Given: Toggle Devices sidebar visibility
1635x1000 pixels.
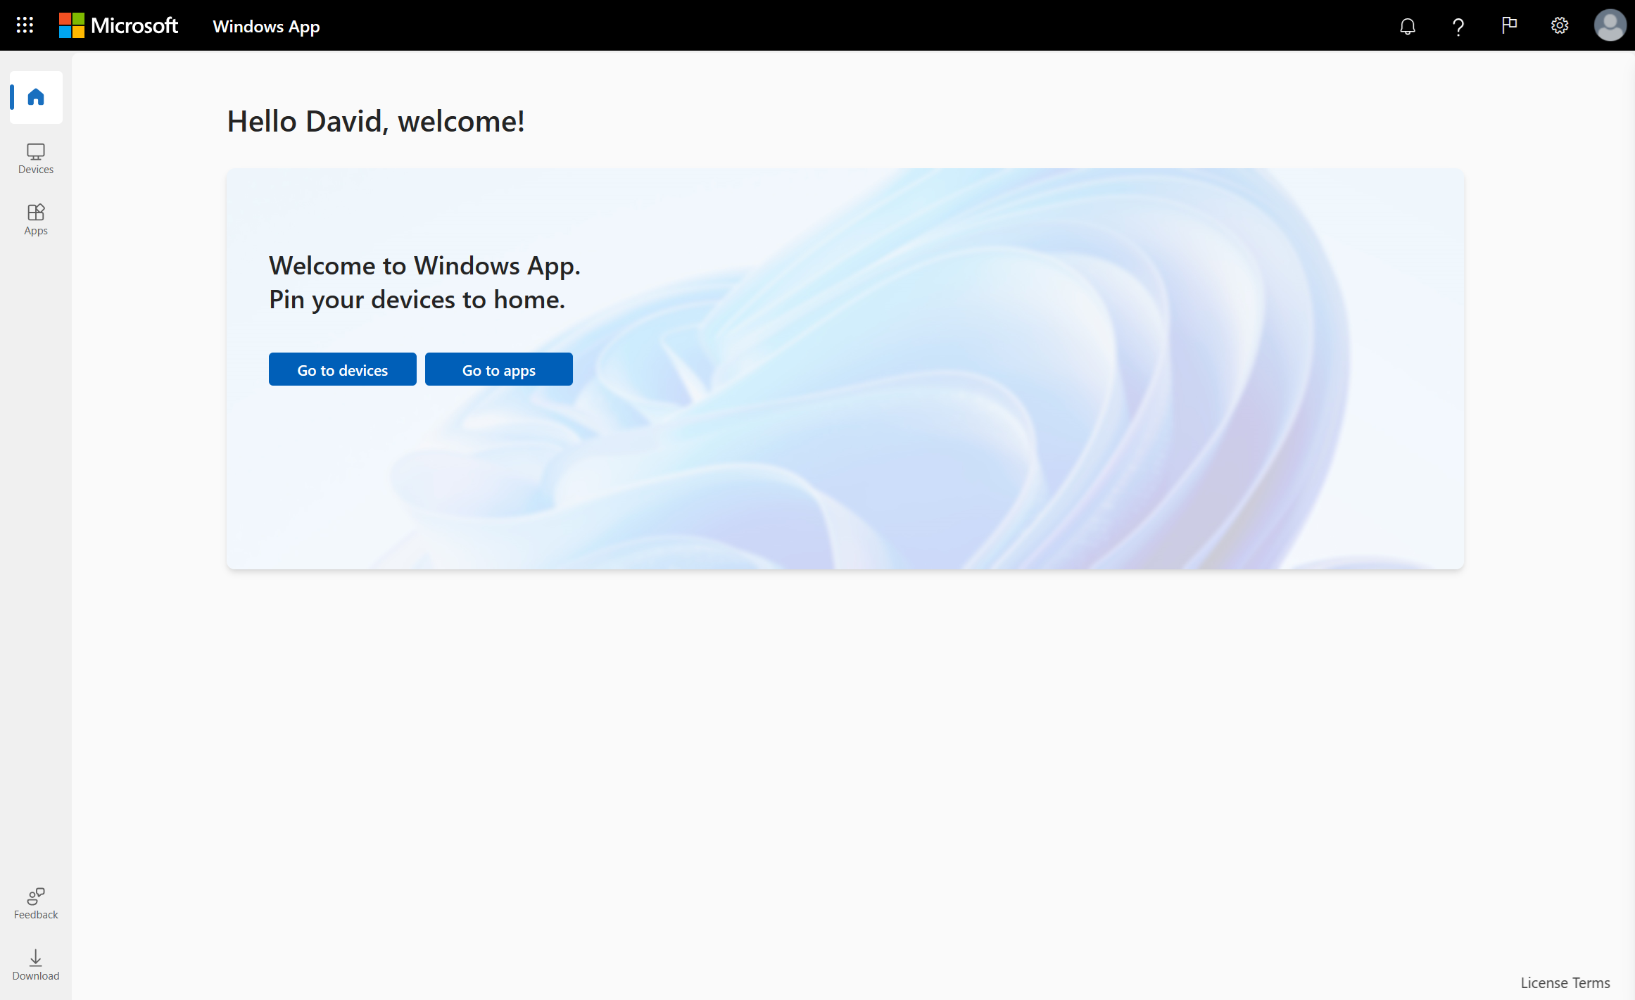Looking at the screenshot, I should click(35, 158).
